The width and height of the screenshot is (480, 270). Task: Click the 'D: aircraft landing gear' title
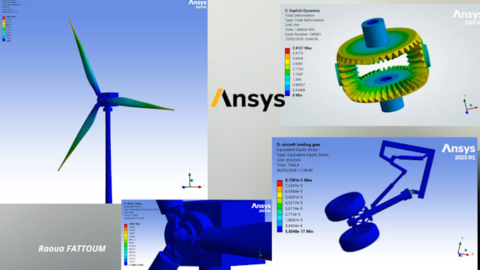tap(299, 145)
